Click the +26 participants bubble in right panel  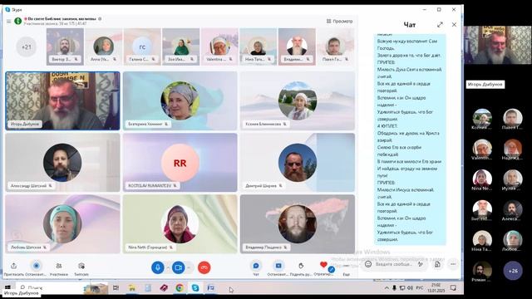point(513,271)
